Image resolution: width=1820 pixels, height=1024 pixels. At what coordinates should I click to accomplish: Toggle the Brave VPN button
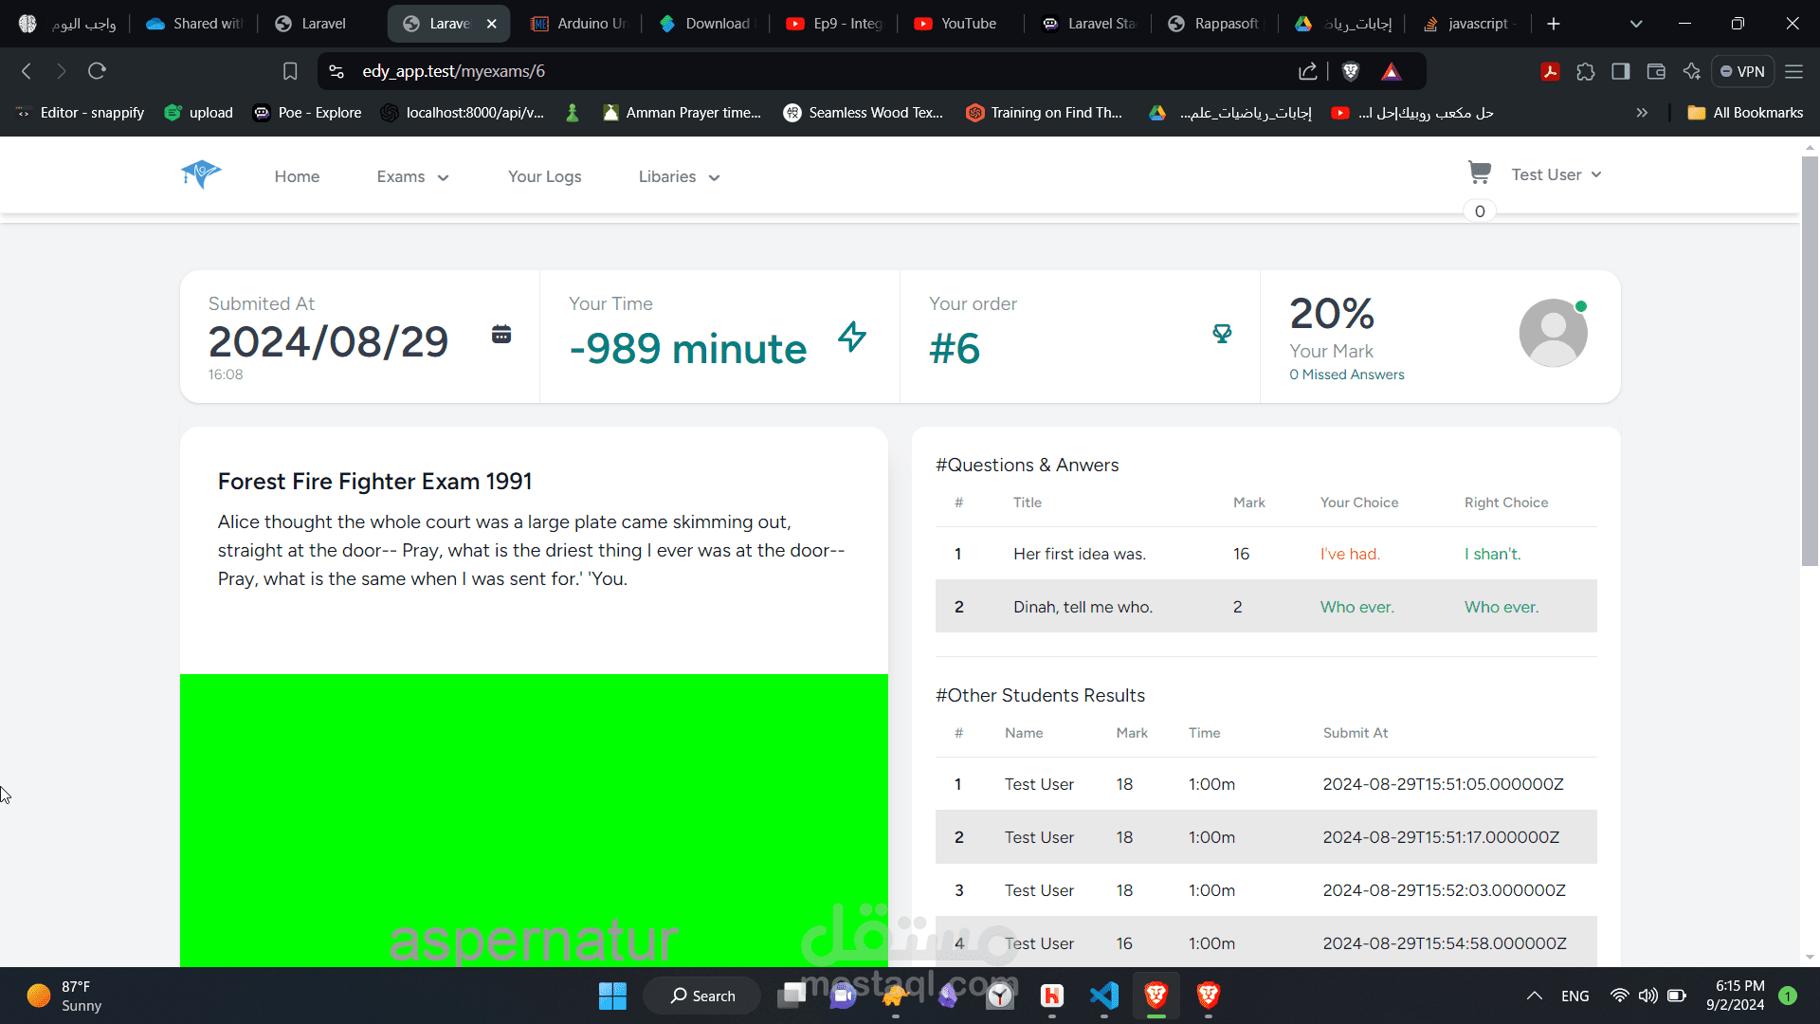click(x=1742, y=71)
